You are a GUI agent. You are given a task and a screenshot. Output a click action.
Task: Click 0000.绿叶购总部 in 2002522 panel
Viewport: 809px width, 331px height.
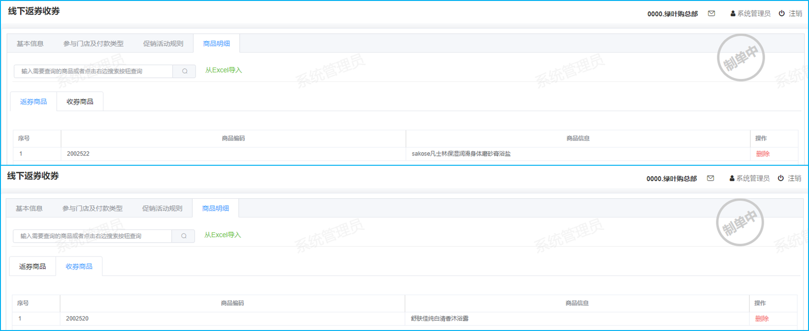click(673, 14)
